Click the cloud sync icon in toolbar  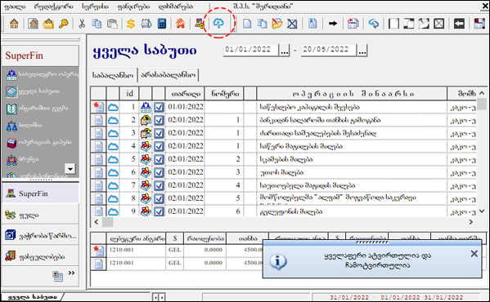coord(218,24)
